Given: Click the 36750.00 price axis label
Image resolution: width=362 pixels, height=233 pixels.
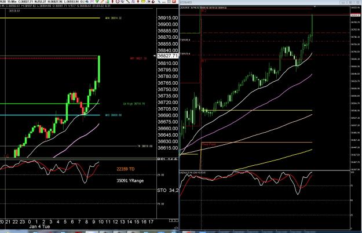Looking at the screenshot, I should coord(167,89).
